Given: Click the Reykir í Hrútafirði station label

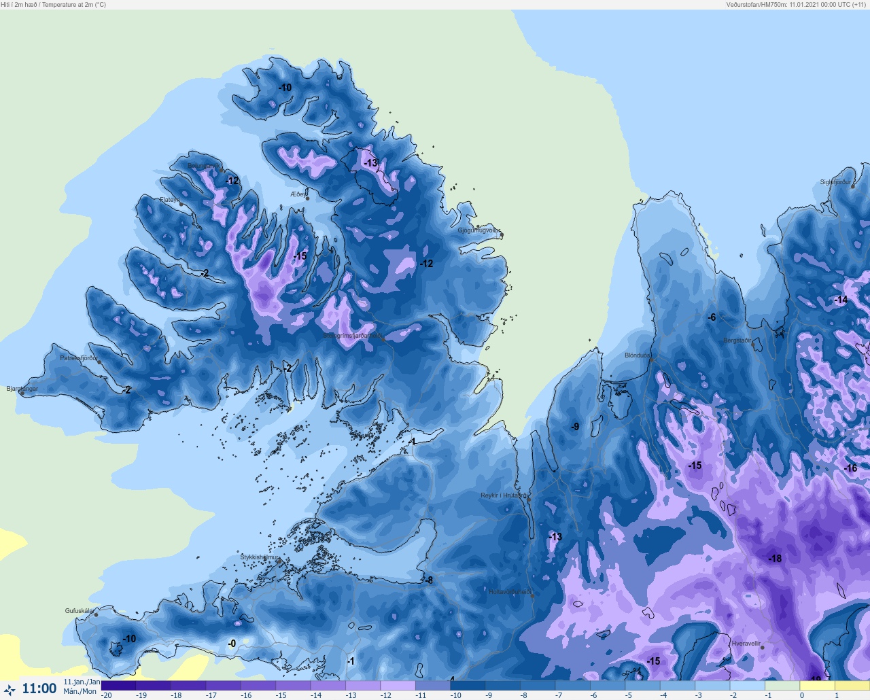Looking at the screenshot, I should 504,495.
